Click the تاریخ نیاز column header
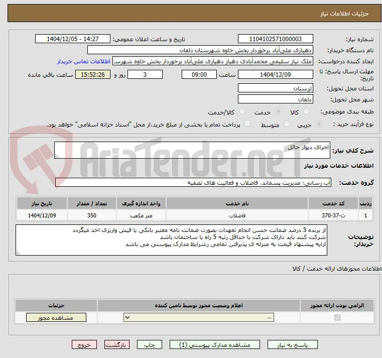This screenshot has width=382, height=358. coord(42,203)
